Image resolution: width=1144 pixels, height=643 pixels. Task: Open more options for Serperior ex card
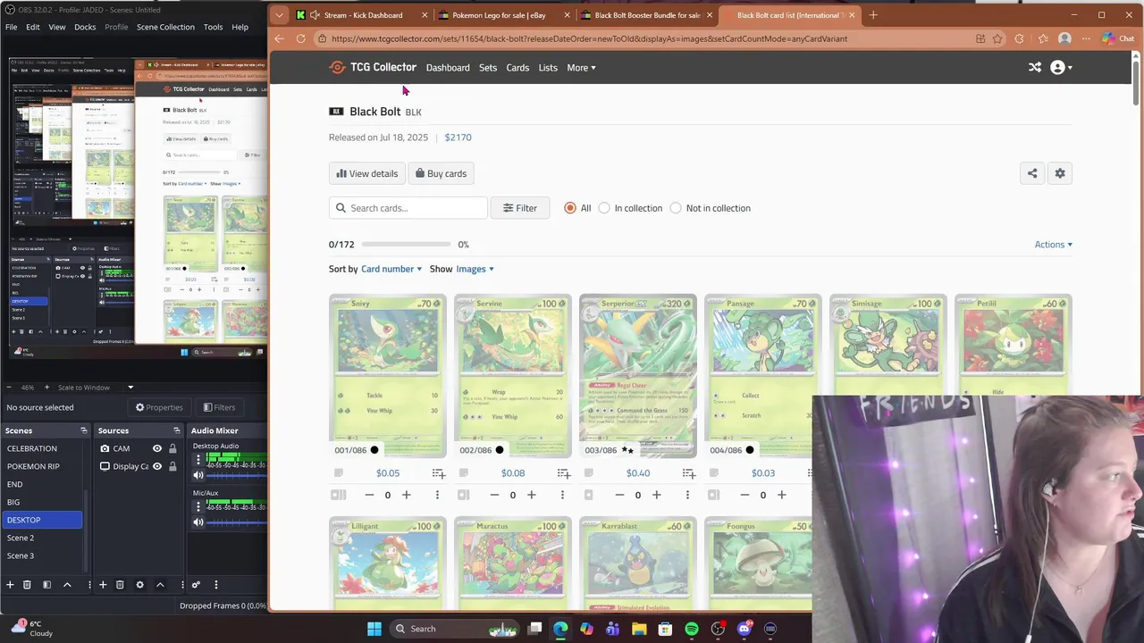coord(687,495)
